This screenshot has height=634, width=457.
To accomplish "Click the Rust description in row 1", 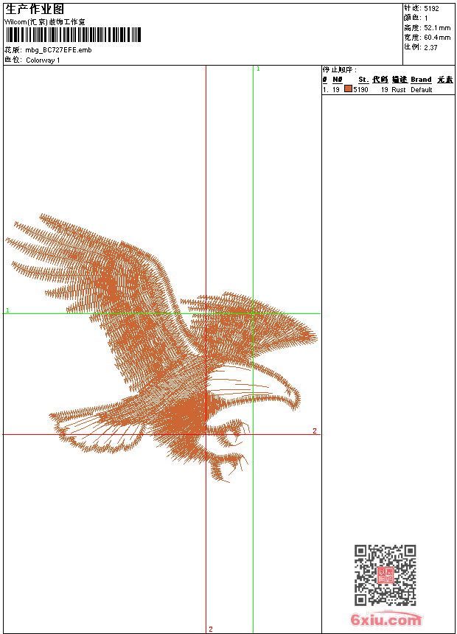I will [x=398, y=90].
